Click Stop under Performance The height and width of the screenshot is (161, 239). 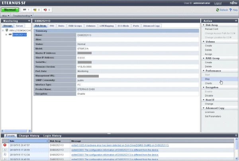pyautogui.click(x=207, y=79)
